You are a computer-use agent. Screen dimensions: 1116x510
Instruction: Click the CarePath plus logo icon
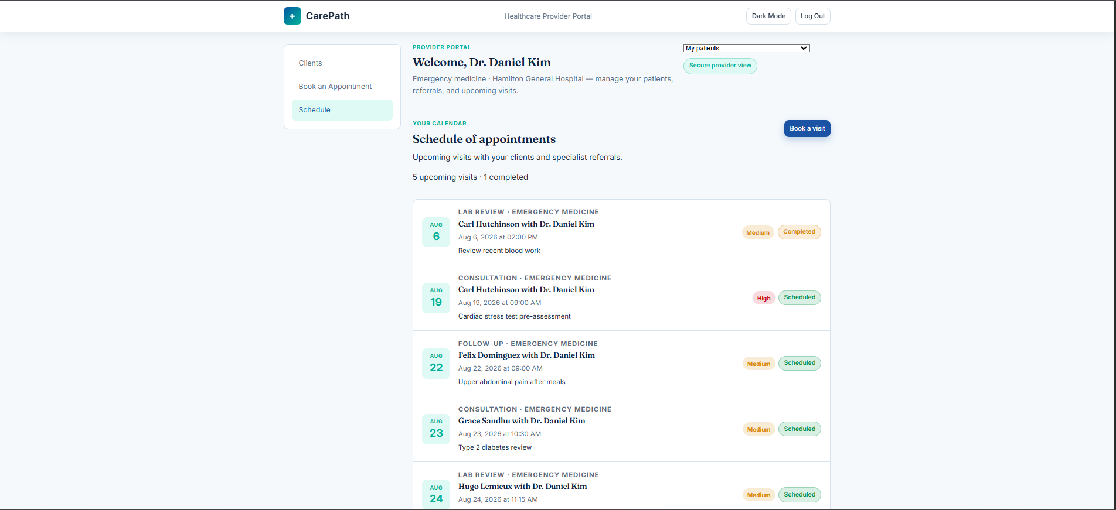tap(292, 16)
